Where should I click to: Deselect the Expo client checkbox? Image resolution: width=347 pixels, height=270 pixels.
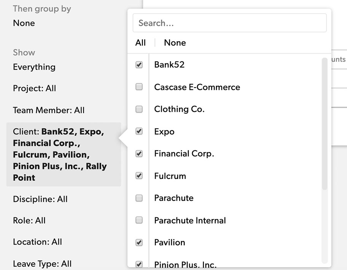point(139,131)
